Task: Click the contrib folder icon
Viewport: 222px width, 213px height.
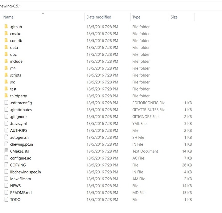Action: [6, 40]
